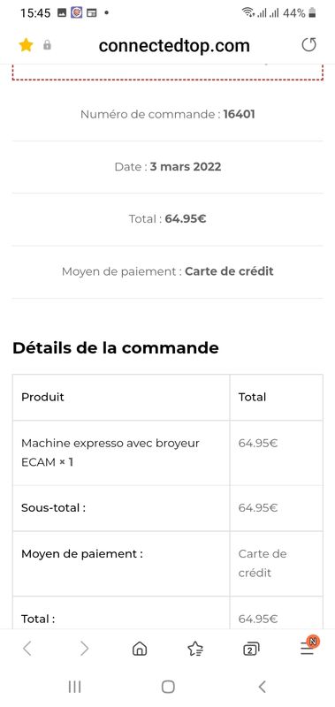Tap the gallery notification icon in status bar
This screenshot has width=335, height=707.
(x=62, y=13)
